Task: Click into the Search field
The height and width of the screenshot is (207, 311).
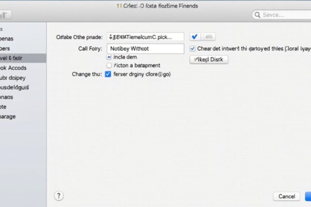Action: tap(282, 15)
